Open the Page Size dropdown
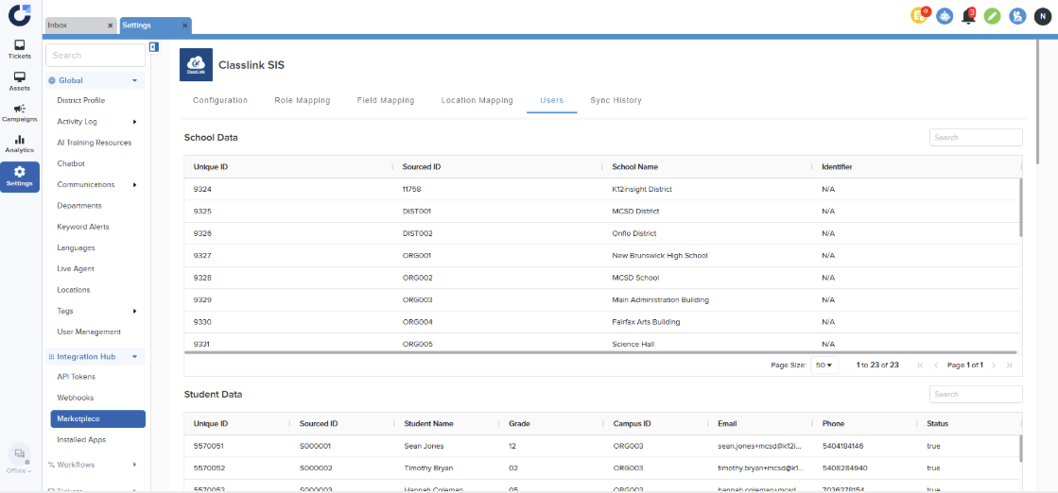Image resolution: width=1058 pixels, height=493 pixels. coord(824,365)
